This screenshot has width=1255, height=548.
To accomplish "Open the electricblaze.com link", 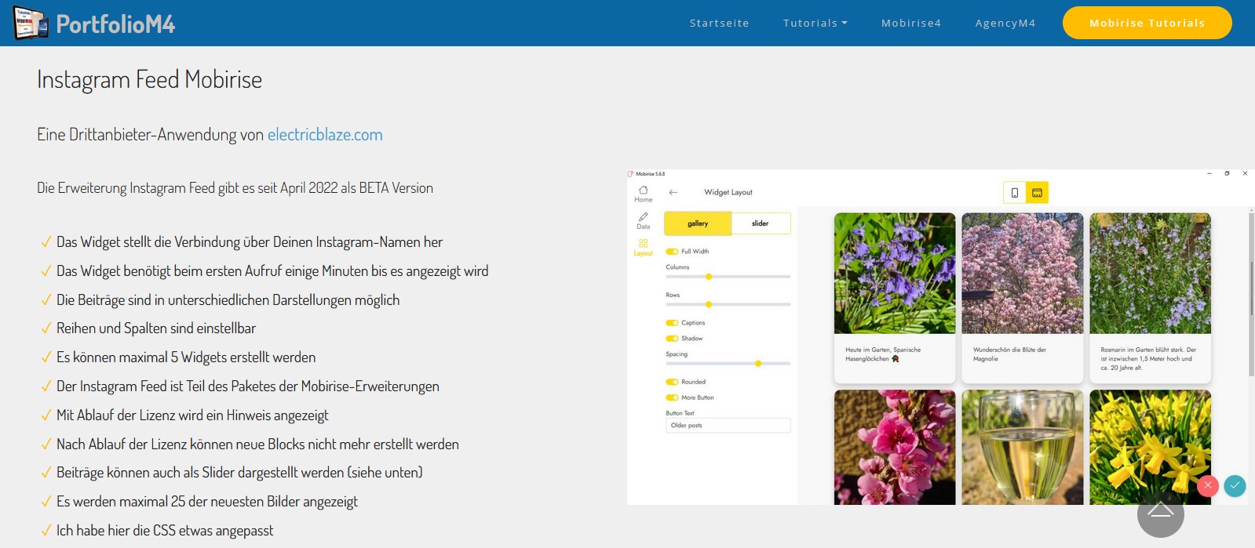I will pyautogui.click(x=325, y=135).
